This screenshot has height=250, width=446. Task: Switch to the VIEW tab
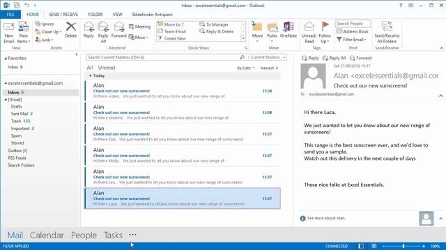[118, 15]
